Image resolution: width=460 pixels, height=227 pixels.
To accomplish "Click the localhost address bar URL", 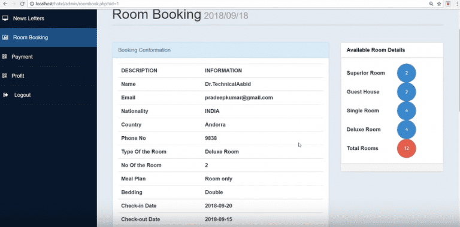I will 77,4.
